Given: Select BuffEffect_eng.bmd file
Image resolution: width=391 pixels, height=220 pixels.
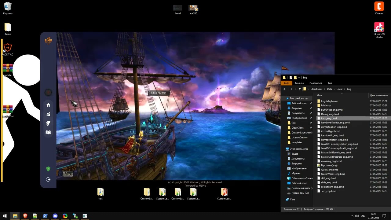Looking at the screenshot, I should 332,110.
